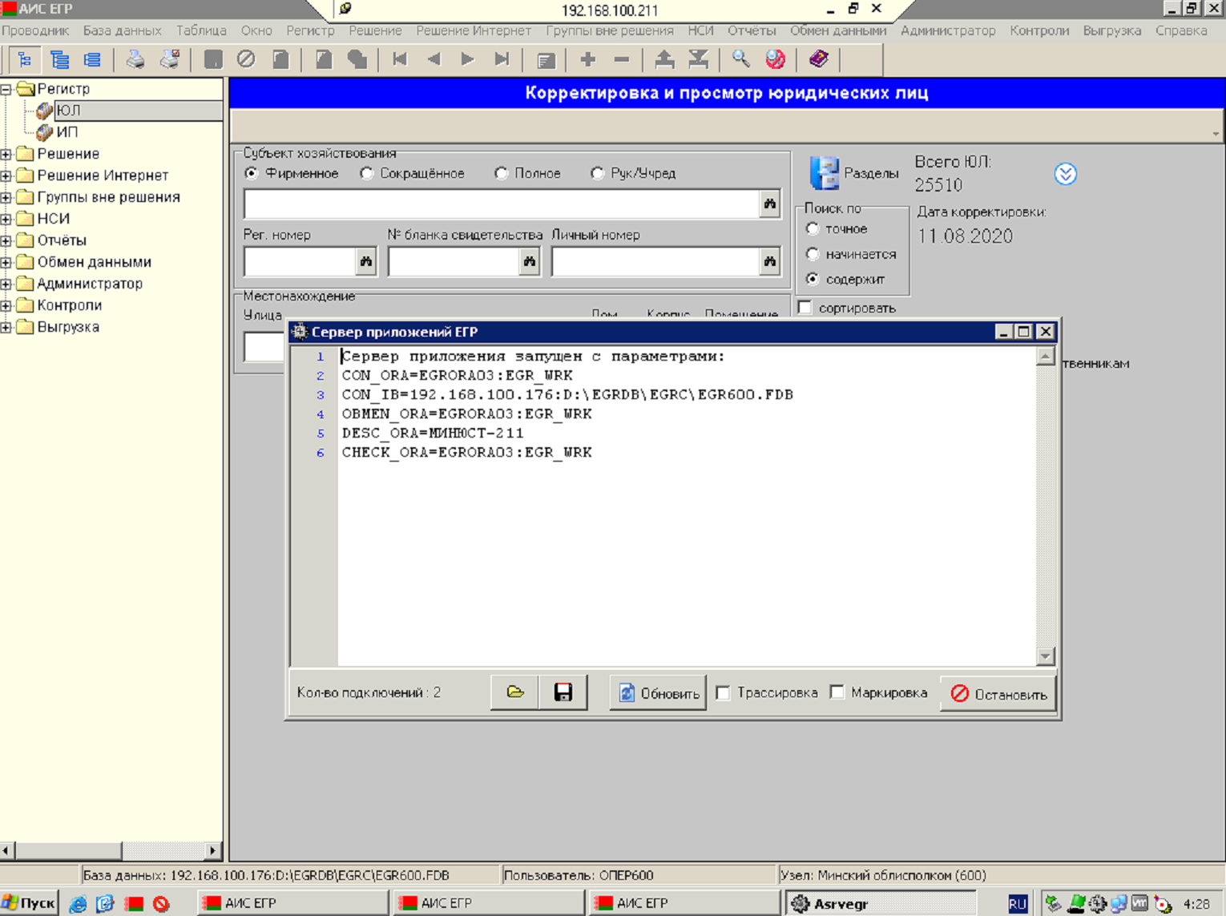Select the Сокращённое radio button
The image size is (1226, 916).
pyautogui.click(x=366, y=173)
